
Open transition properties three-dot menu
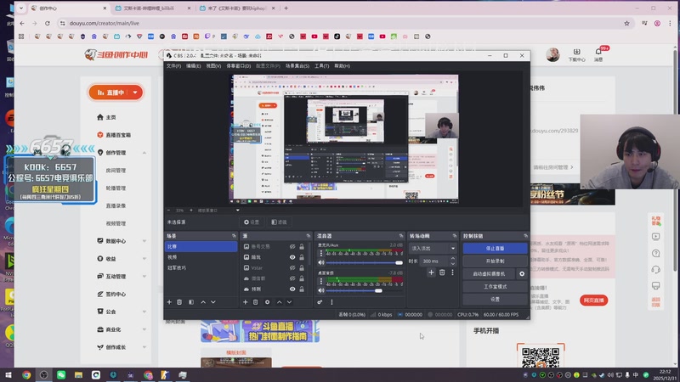452,272
